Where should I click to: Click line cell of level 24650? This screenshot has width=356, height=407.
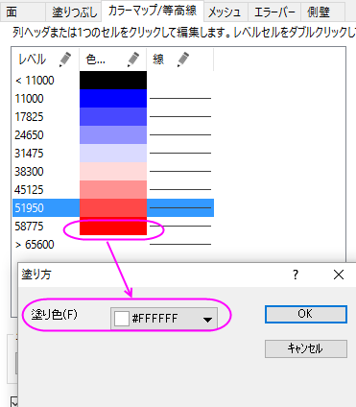180,134
